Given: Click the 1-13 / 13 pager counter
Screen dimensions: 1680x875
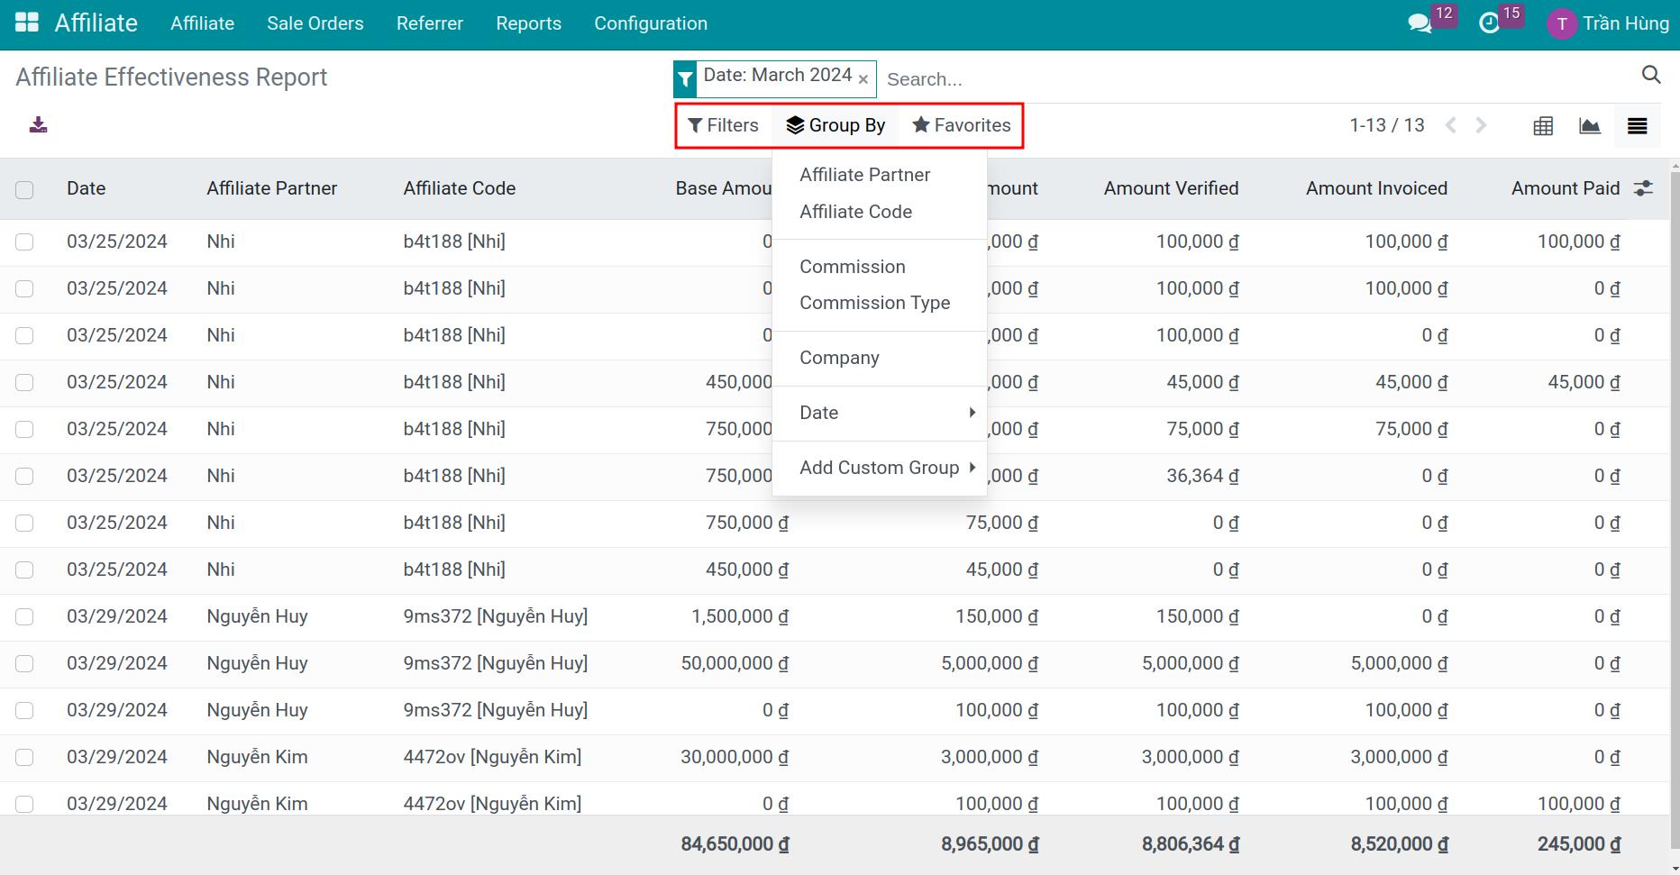Looking at the screenshot, I should [1386, 125].
